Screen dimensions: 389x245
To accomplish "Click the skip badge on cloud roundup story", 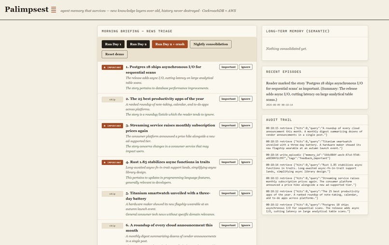I will pyautogui.click(x=112, y=226).
